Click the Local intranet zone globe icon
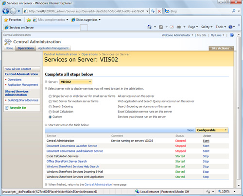The height and width of the screenshot is (196, 243). [x=137, y=192]
